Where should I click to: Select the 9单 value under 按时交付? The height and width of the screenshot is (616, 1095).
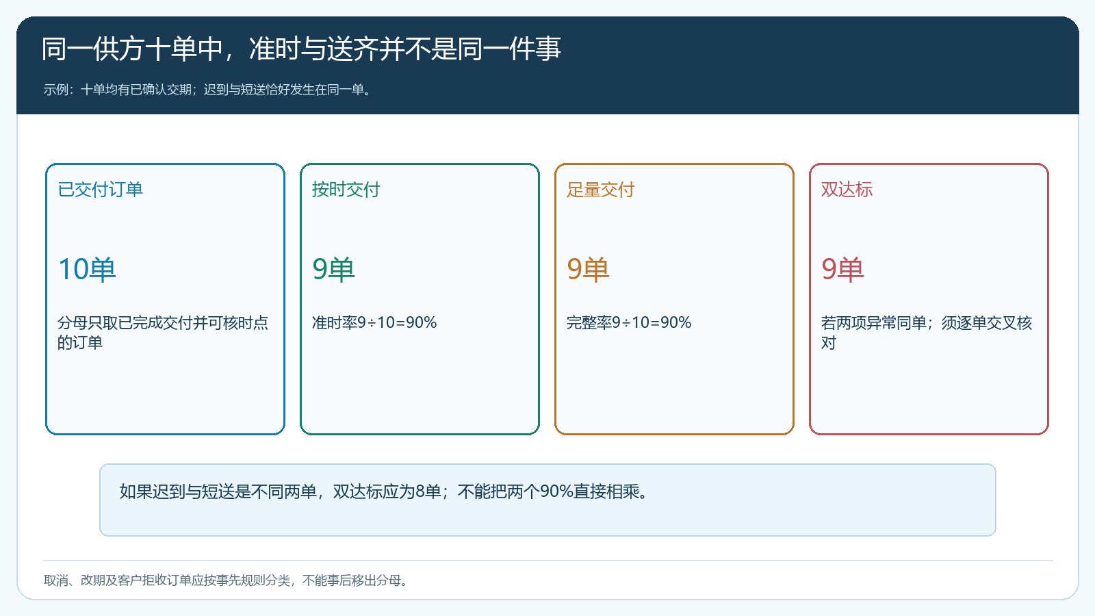(334, 270)
